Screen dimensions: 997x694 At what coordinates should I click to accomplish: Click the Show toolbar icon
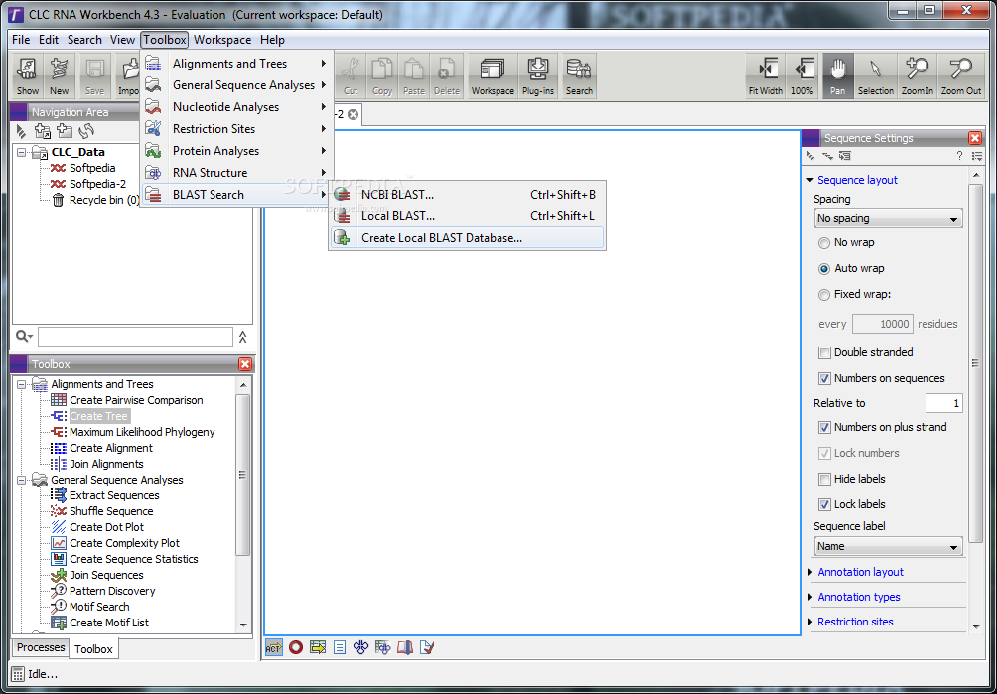[x=28, y=75]
